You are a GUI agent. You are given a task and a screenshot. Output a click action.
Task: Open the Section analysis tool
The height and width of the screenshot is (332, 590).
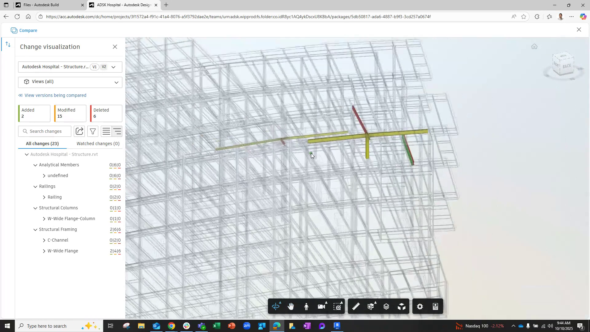[x=371, y=306]
